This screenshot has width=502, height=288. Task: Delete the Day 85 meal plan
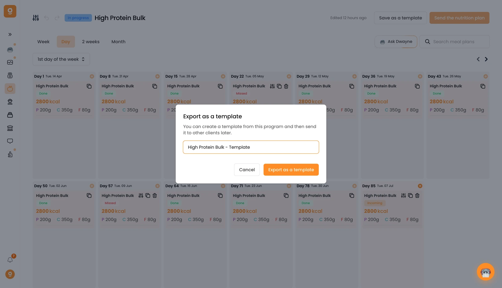tap(417, 196)
